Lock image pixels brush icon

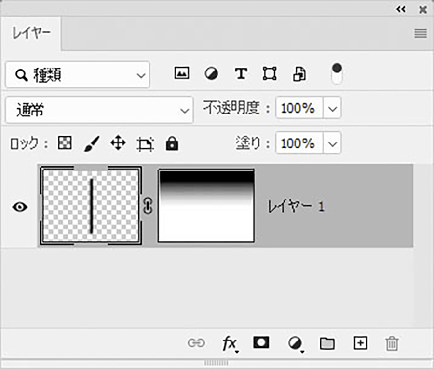click(92, 143)
